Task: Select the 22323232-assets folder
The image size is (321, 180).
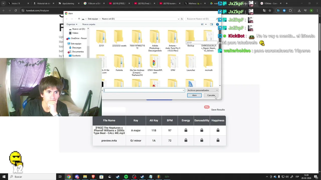Action: point(119,38)
